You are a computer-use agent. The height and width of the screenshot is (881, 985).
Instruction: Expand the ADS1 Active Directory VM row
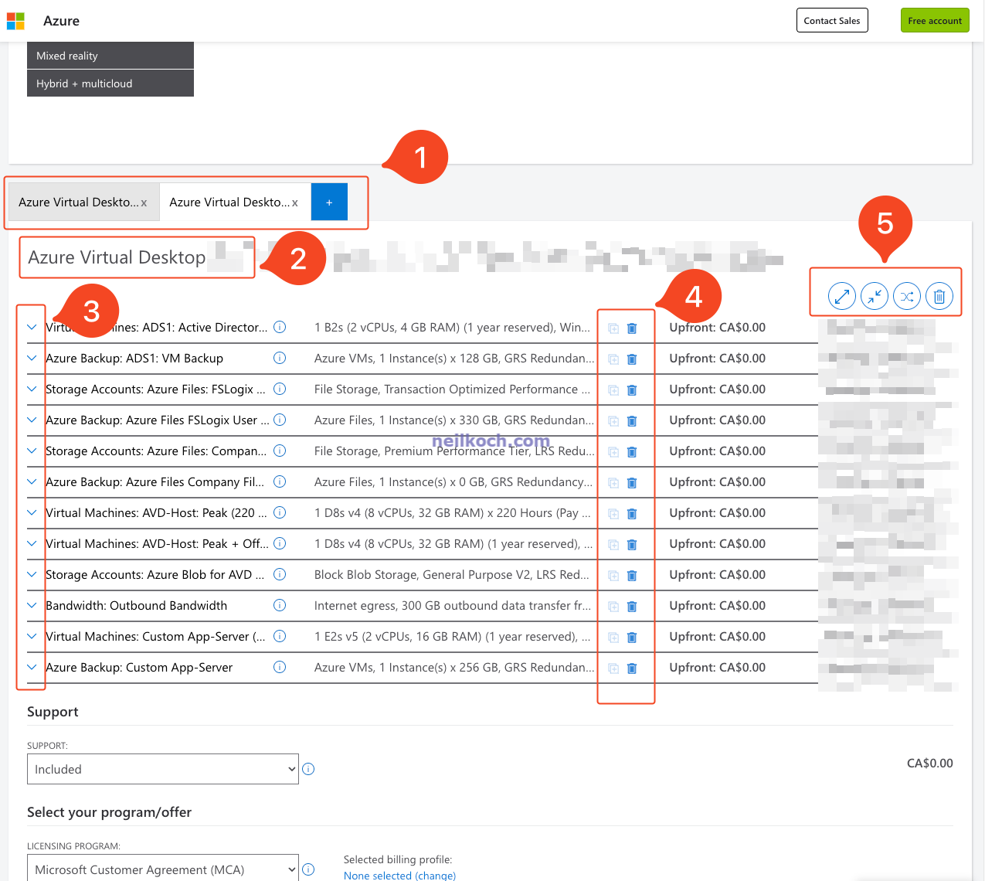coord(32,327)
